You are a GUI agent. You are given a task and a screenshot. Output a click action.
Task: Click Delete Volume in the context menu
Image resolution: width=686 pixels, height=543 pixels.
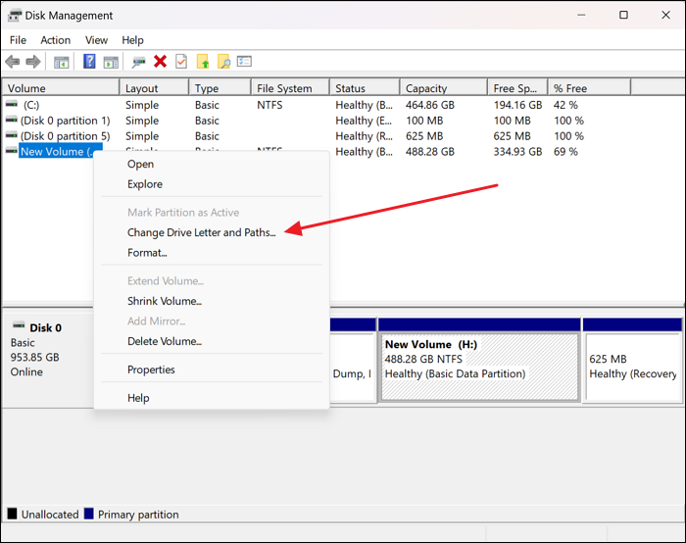coord(164,341)
